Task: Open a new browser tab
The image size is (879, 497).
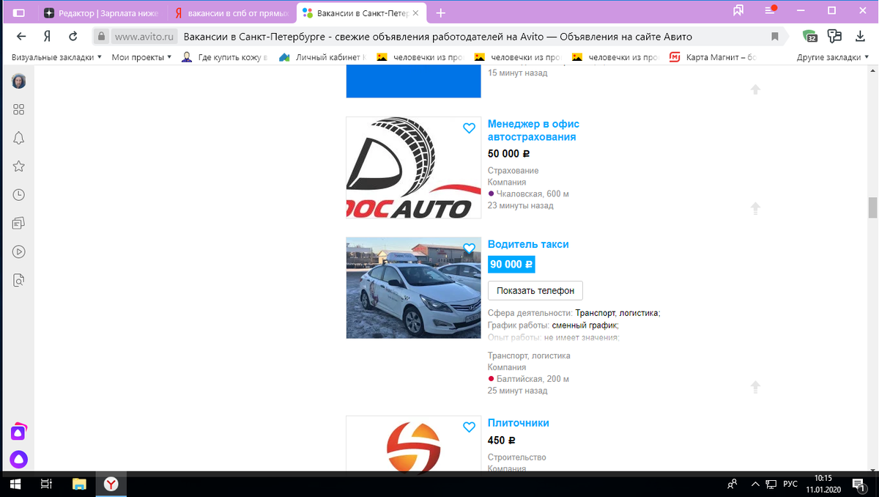Action: pyautogui.click(x=440, y=13)
